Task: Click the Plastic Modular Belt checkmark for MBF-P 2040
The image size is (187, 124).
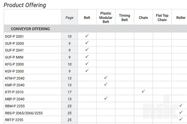Action: (x=106, y=98)
